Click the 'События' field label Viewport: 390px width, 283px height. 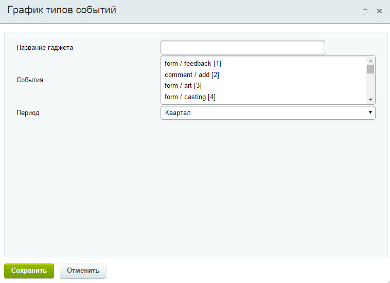point(30,80)
